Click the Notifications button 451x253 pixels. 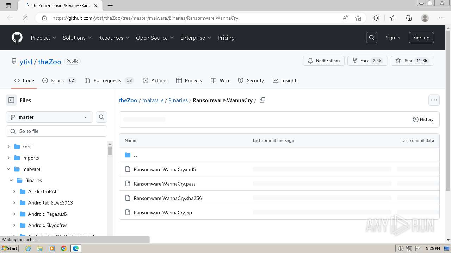click(324, 61)
